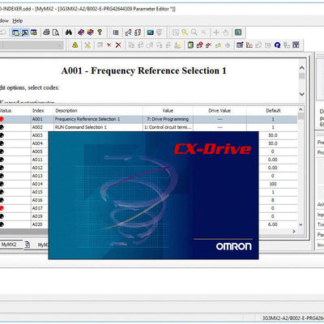
Task: Select the A001 index cell
Action: coord(37,119)
